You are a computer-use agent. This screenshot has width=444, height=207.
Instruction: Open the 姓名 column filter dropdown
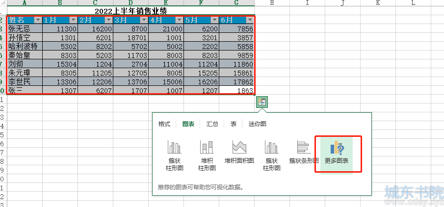(x=38, y=20)
